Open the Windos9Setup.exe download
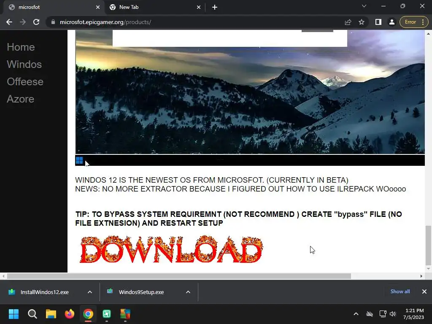 tap(141, 292)
